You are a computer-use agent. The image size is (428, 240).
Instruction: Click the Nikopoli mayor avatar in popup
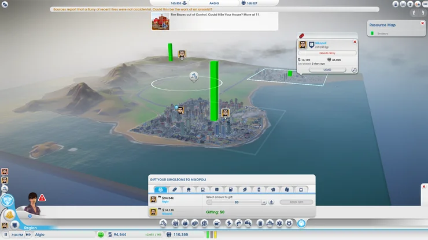pyautogui.click(x=302, y=44)
